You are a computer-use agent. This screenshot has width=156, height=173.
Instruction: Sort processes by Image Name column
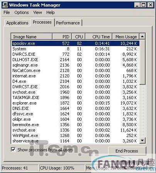point(32,37)
